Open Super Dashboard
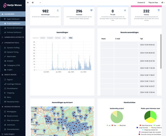This screenshot has height=136, width=166. 13,19
